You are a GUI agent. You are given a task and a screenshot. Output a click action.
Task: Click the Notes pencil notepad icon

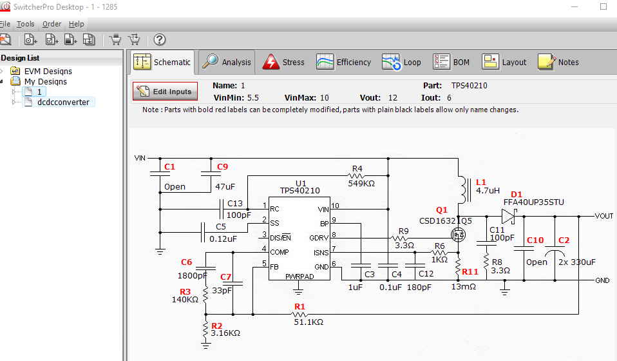(x=547, y=62)
